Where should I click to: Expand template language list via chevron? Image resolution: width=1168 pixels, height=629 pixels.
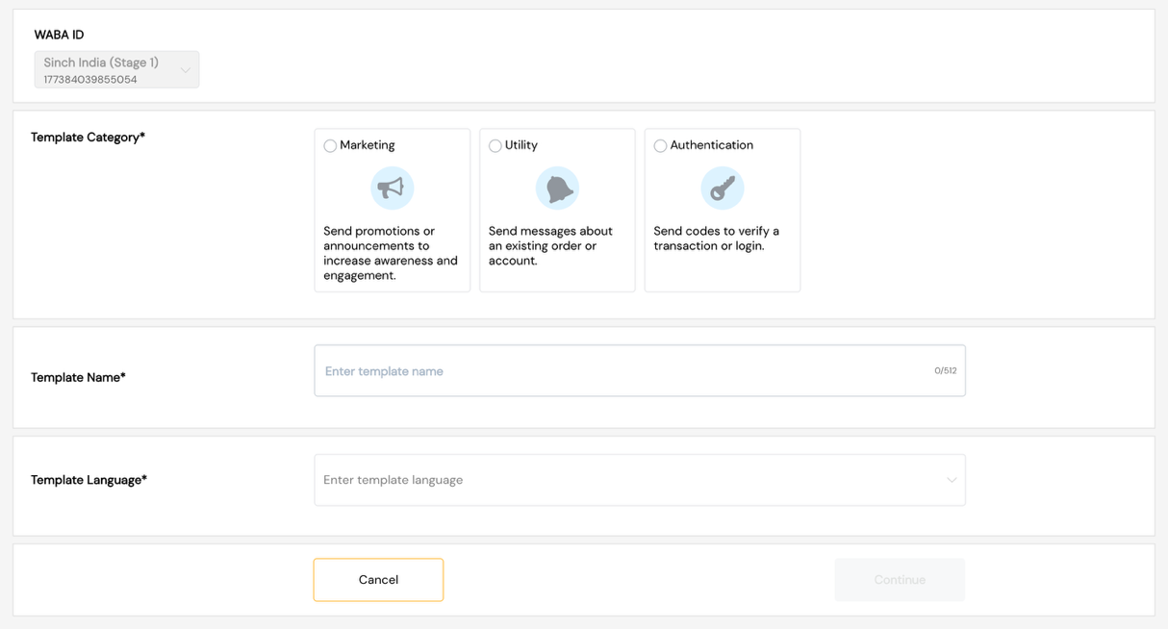(952, 480)
